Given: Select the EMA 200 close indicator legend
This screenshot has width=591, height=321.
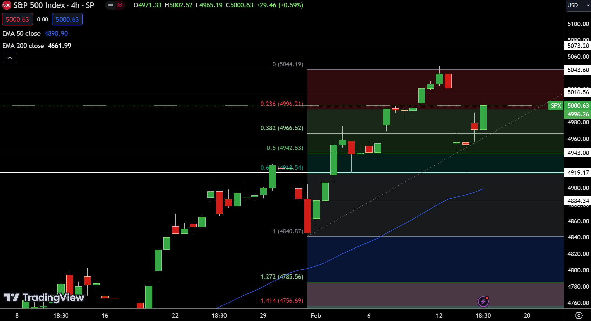Looking at the screenshot, I should [23, 46].
